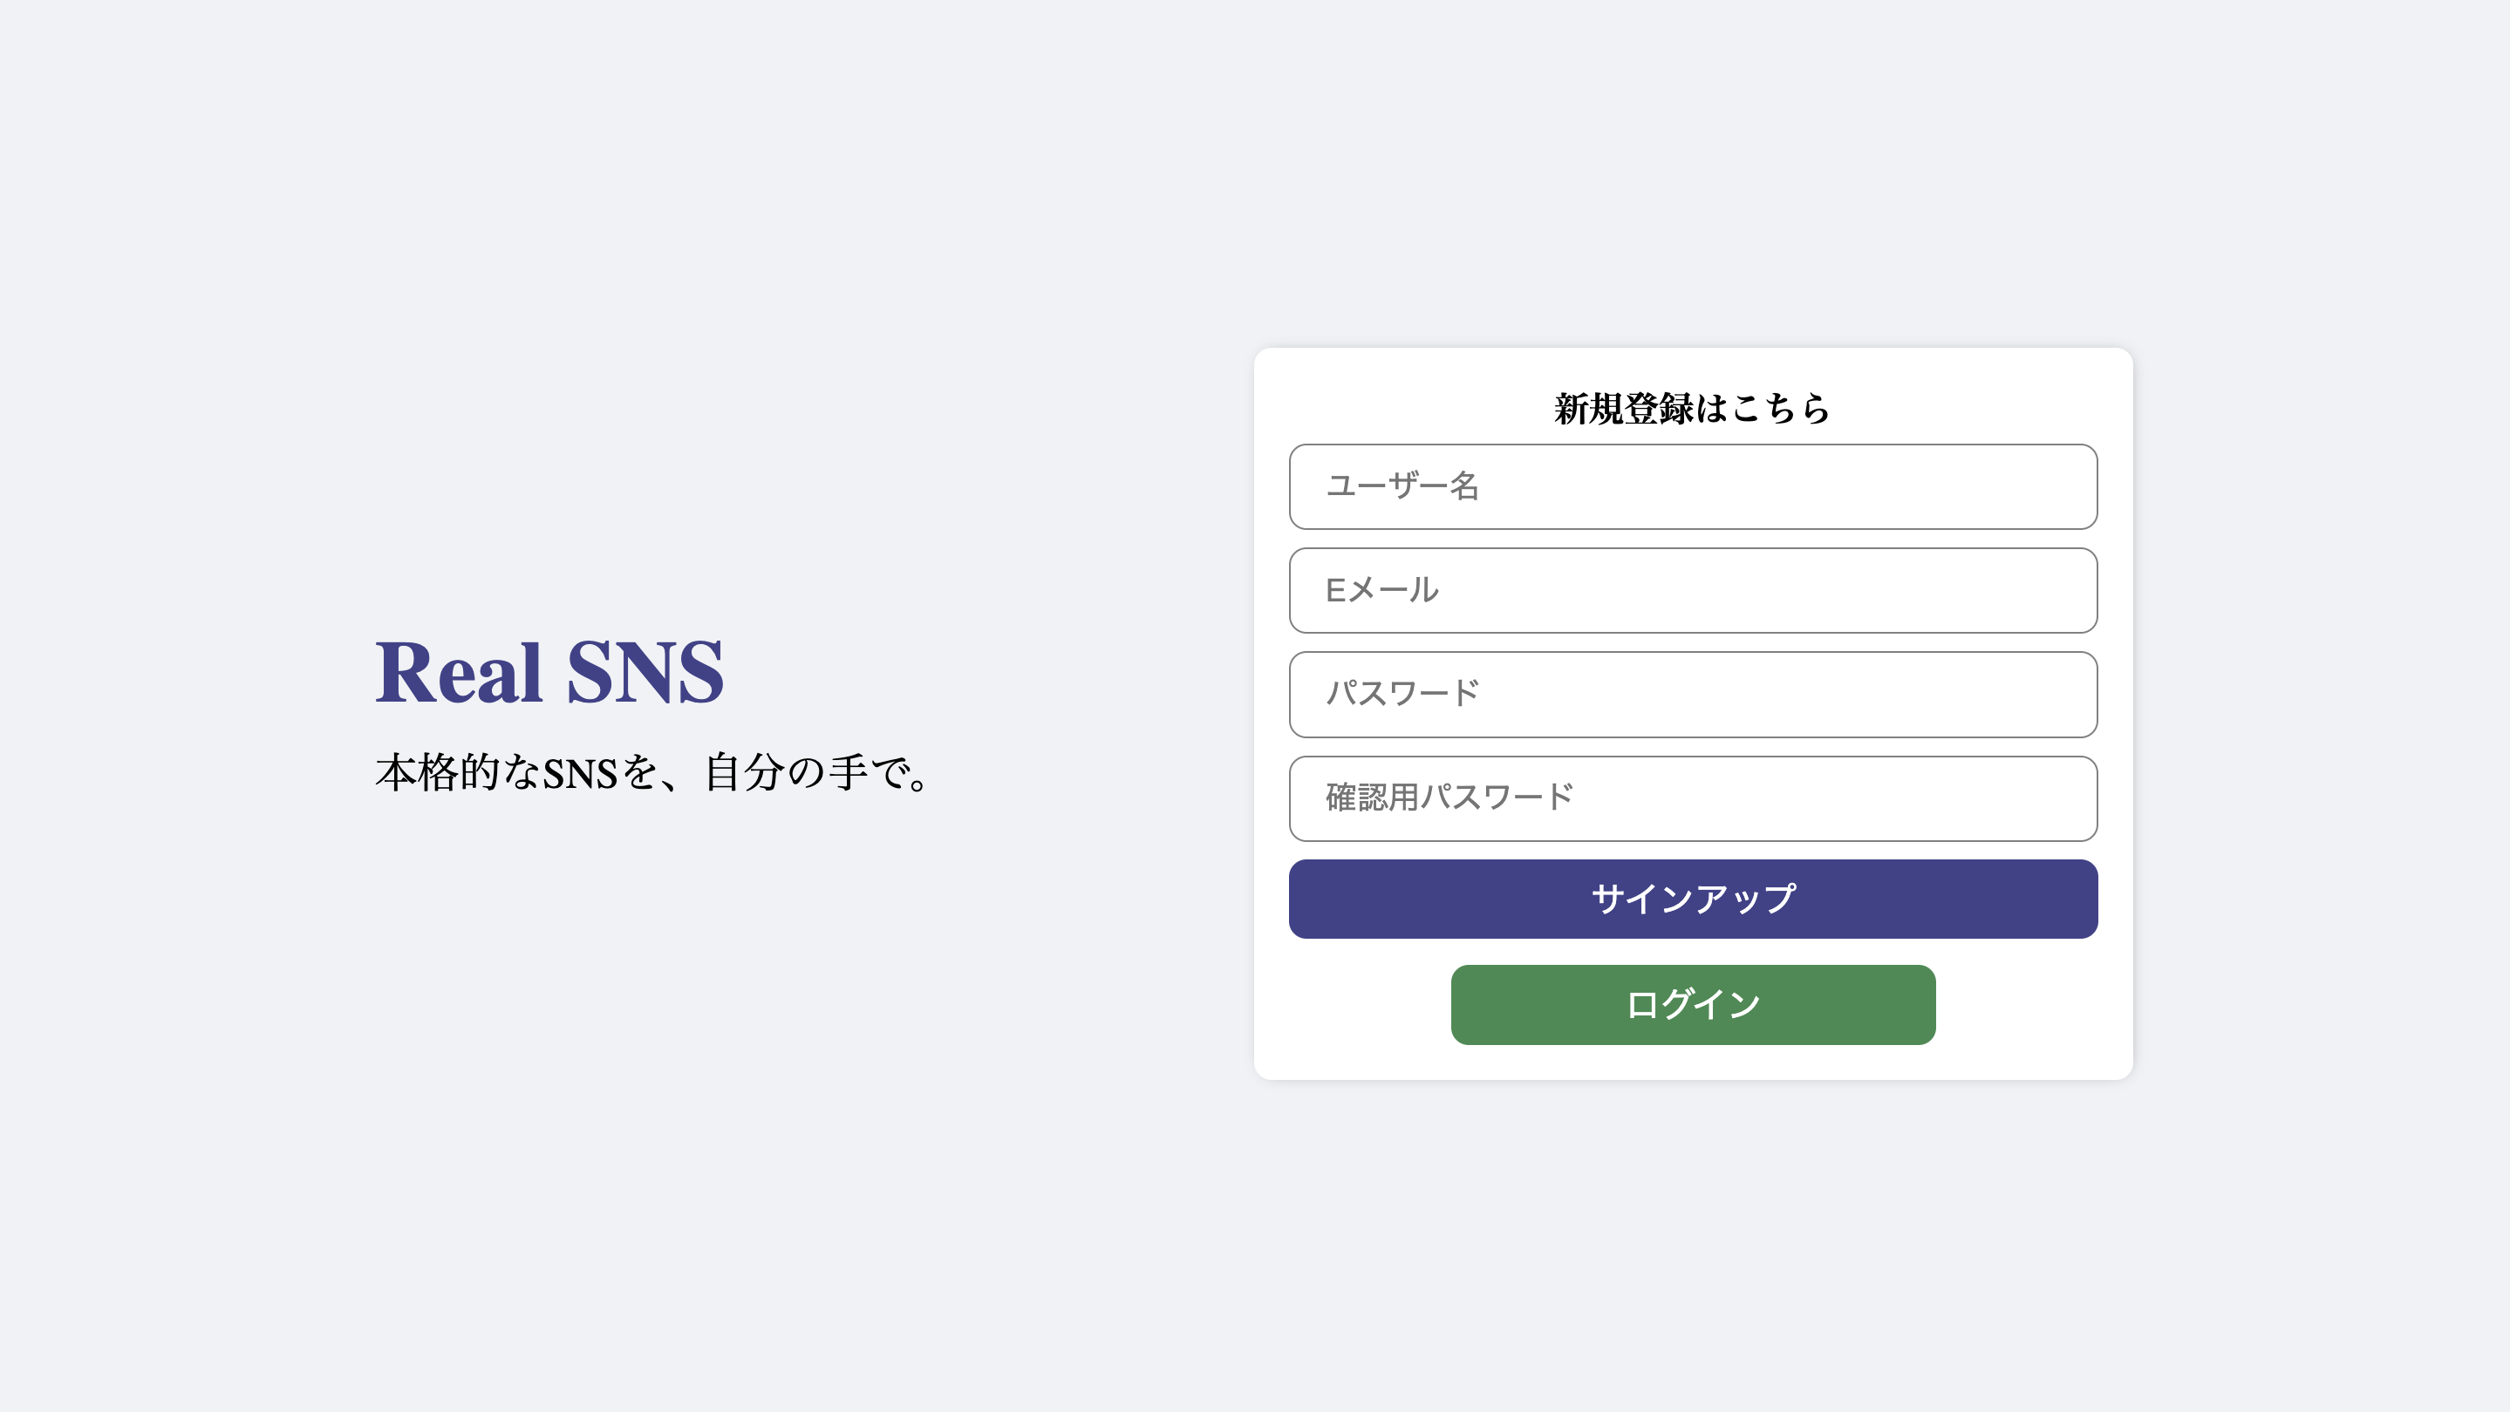Image resolution: width=2510 pixels, height=1412 pixels.
Task: Click the green ログイン button
Action: 1693,1004
